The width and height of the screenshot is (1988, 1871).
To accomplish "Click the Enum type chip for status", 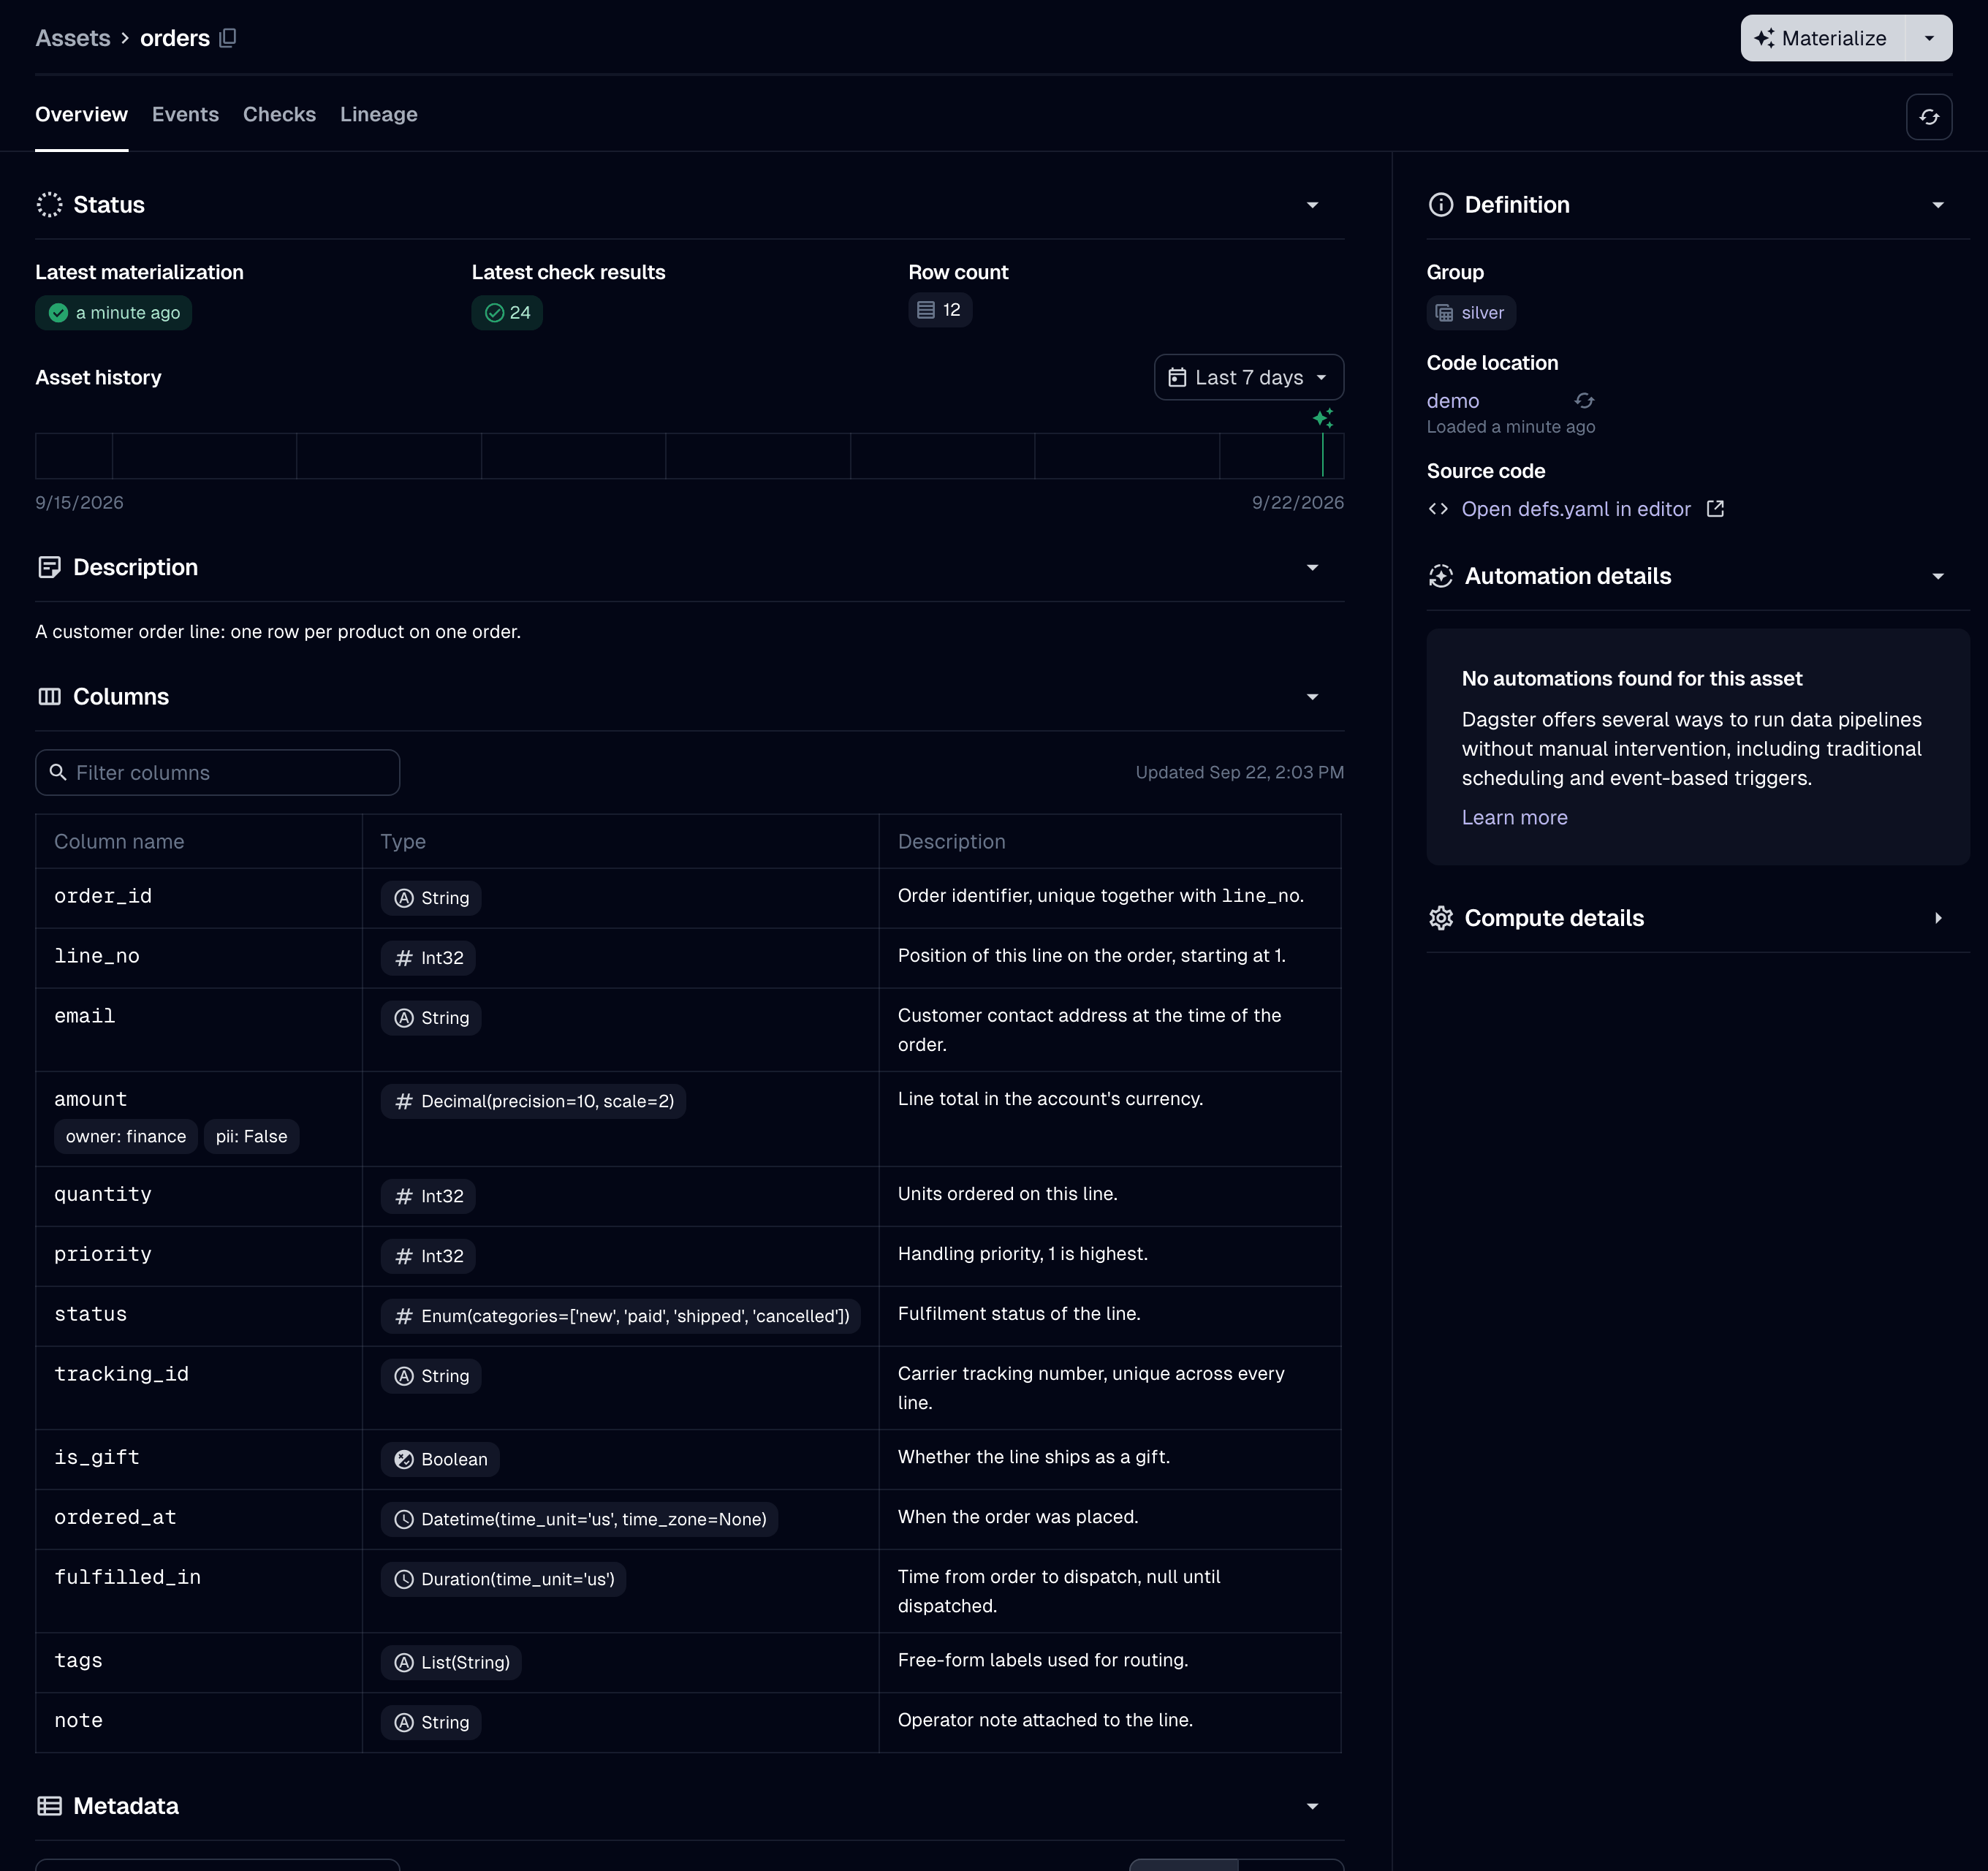I will click(621, 1316).
